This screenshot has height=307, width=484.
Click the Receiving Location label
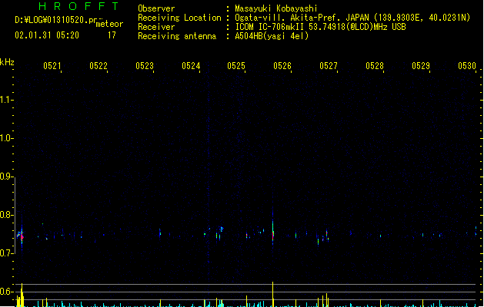179,18
